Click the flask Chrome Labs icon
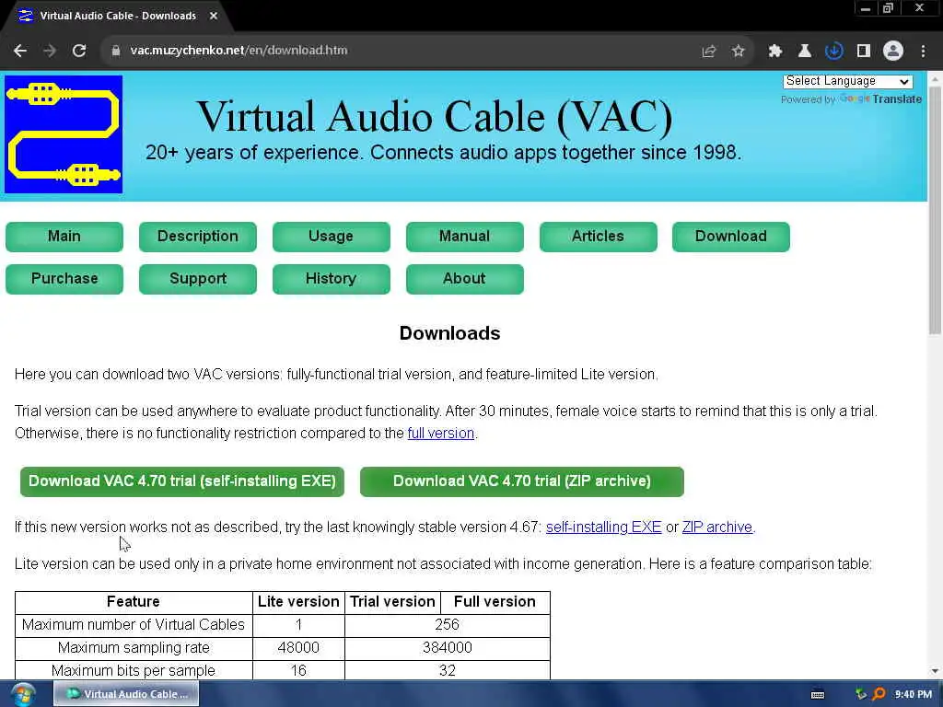This screenshot has width=943, height=707. click(804, 52)
